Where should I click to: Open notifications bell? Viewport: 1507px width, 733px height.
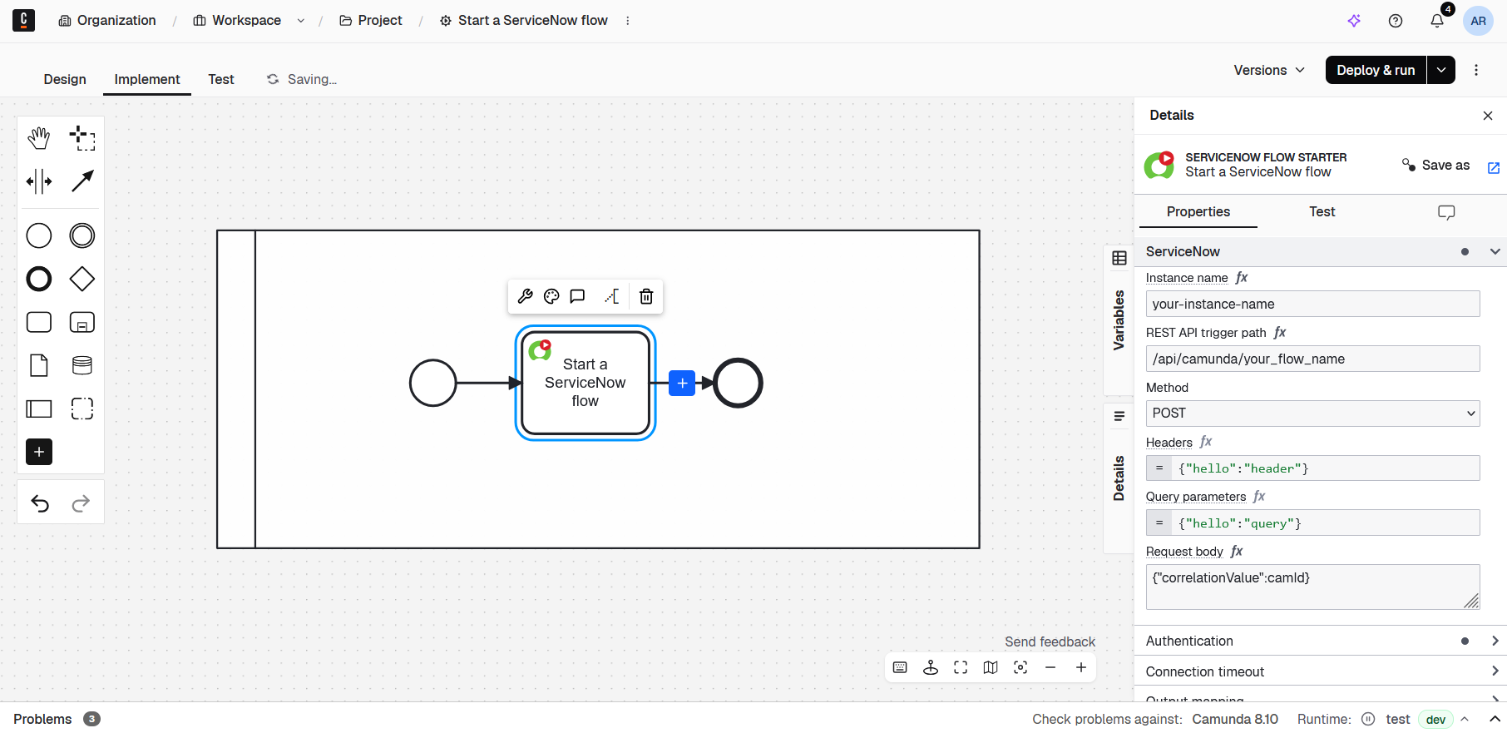coord(1437,21)
